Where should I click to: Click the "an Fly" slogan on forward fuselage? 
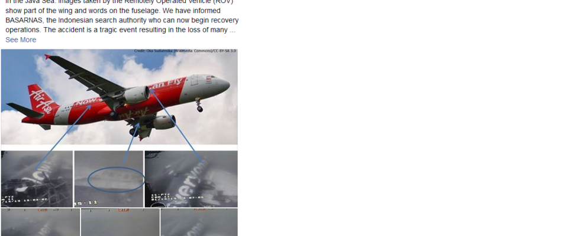coord(166,84)
